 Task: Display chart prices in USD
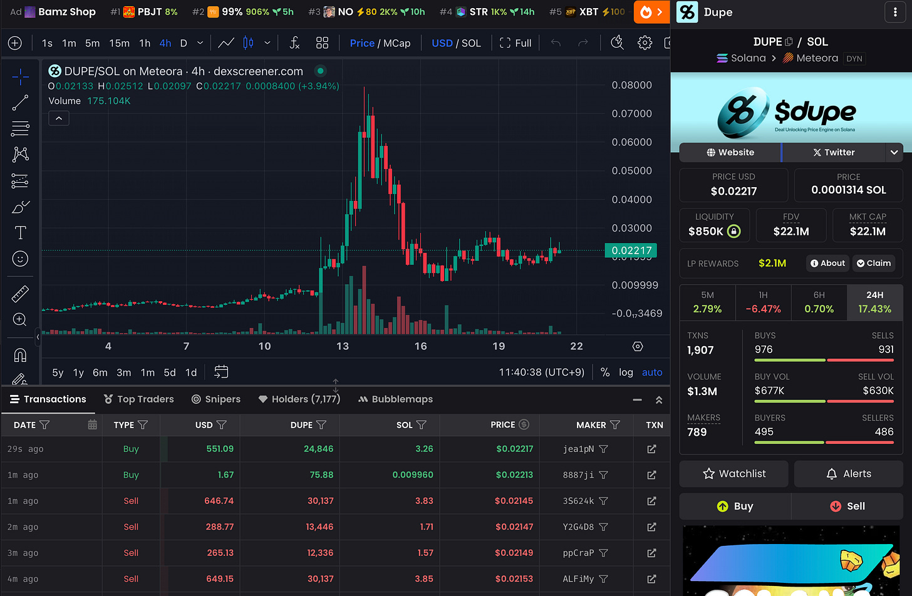click(x=442, y=43)
